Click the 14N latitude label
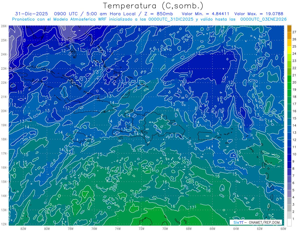 click(4, 196)
